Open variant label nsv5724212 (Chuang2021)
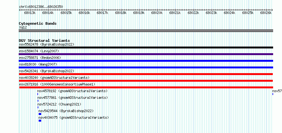 [59, 104]
